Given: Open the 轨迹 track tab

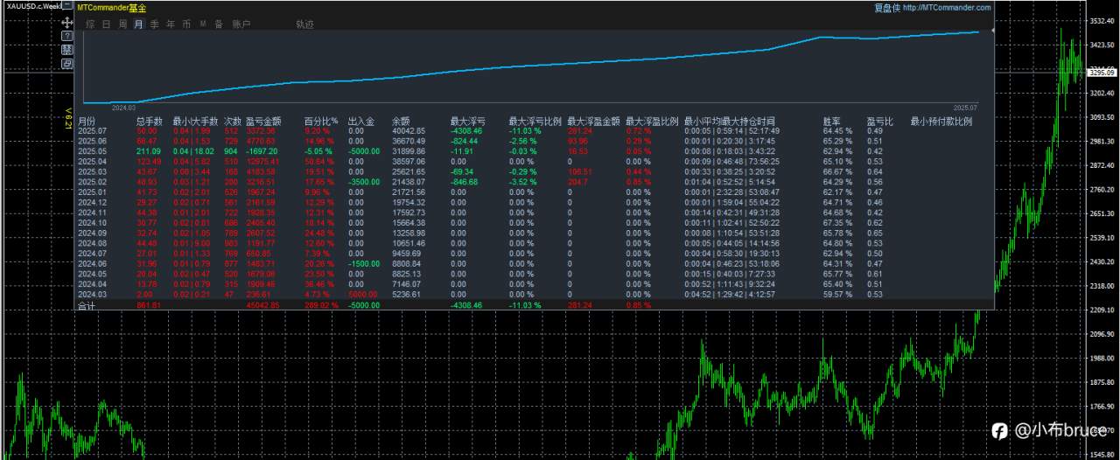Looking at the screenshot, I should [x=305, y=24].
